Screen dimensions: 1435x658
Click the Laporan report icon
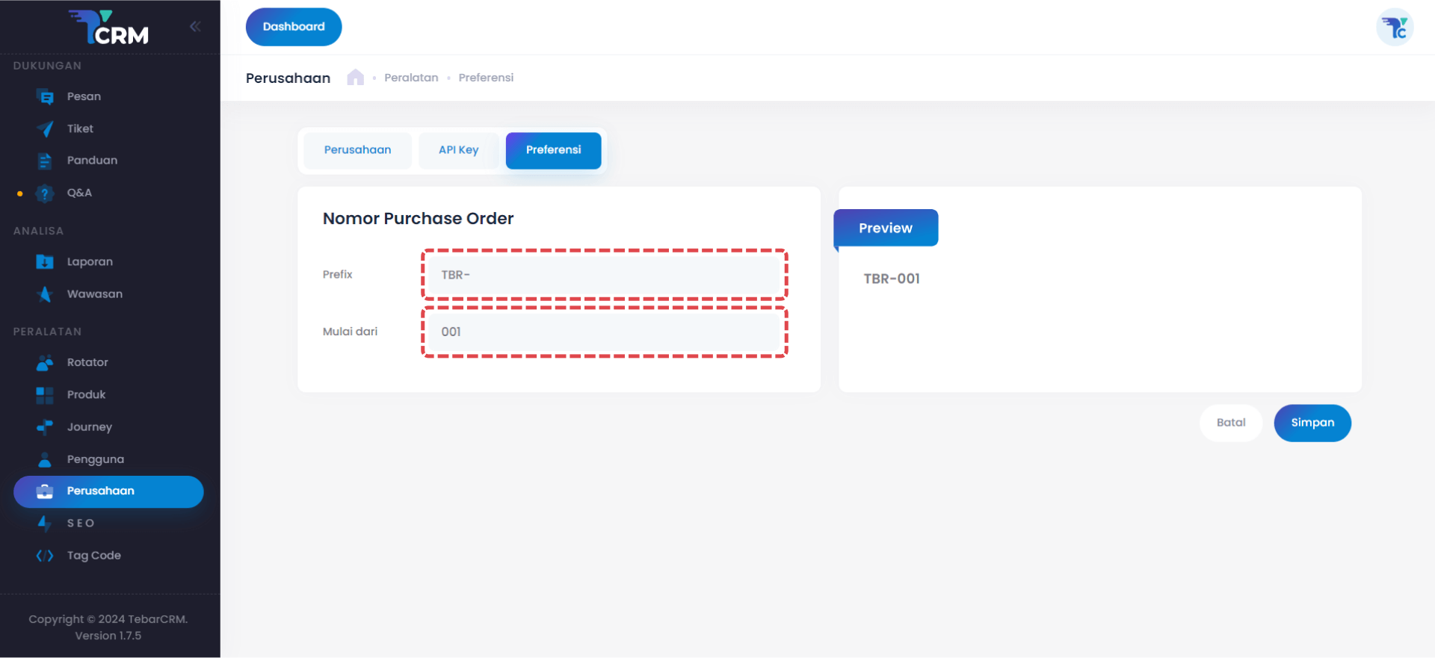45,262
